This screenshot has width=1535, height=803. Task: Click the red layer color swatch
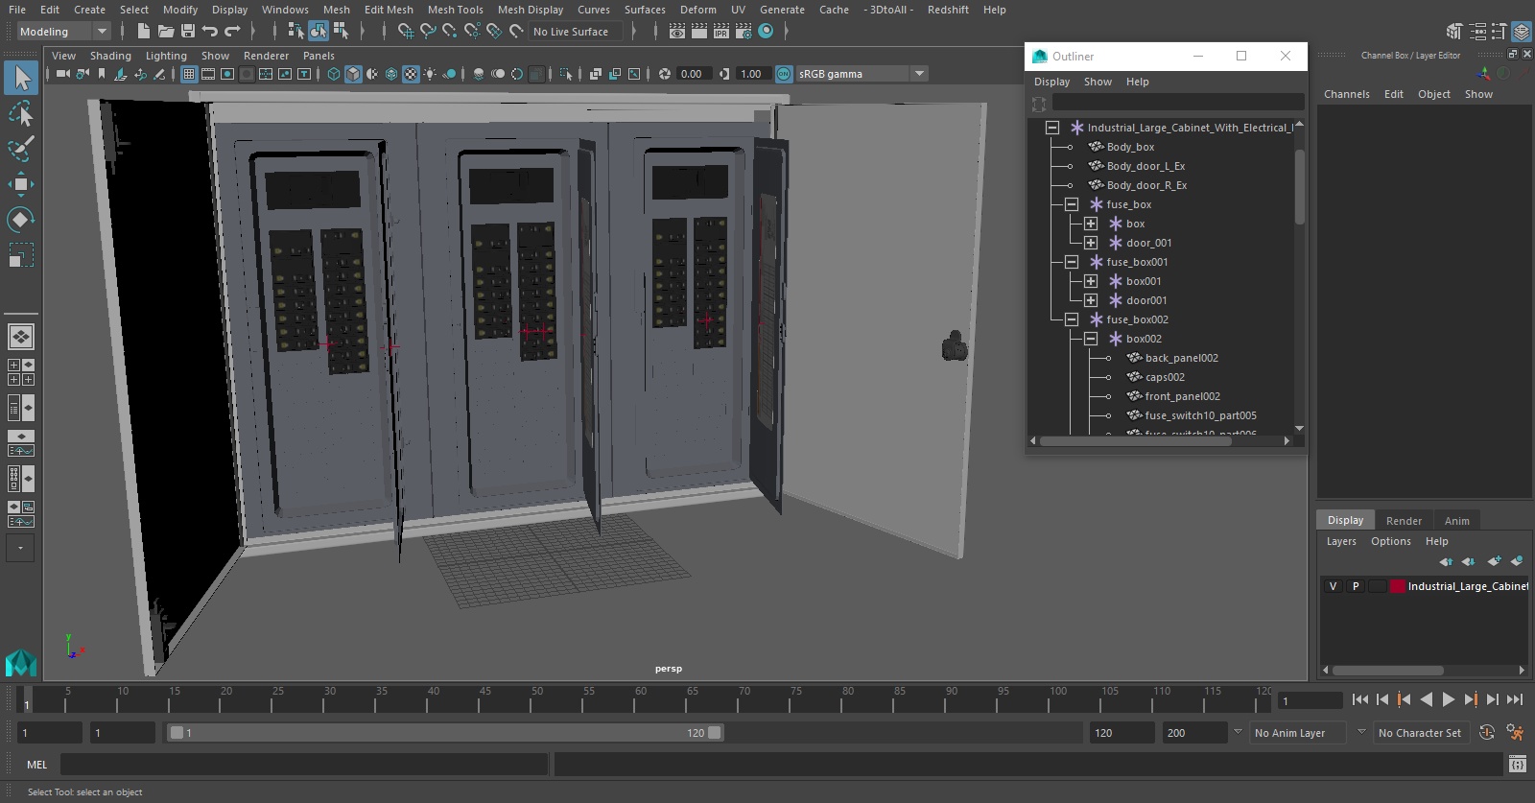point(1398,586)
